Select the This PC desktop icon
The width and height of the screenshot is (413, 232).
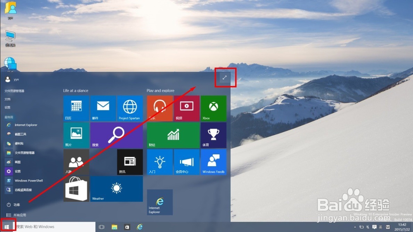(10, 39)
